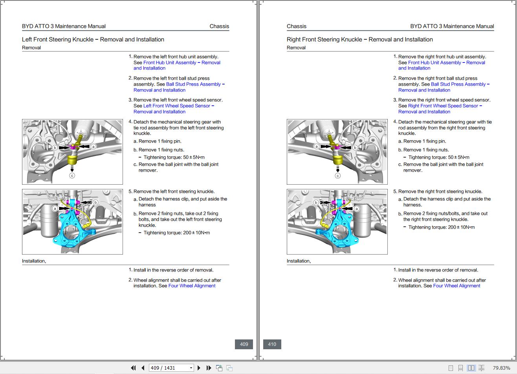Switch to continuous scrolling page view
The image size is (517, 374).
coord(460,368)
